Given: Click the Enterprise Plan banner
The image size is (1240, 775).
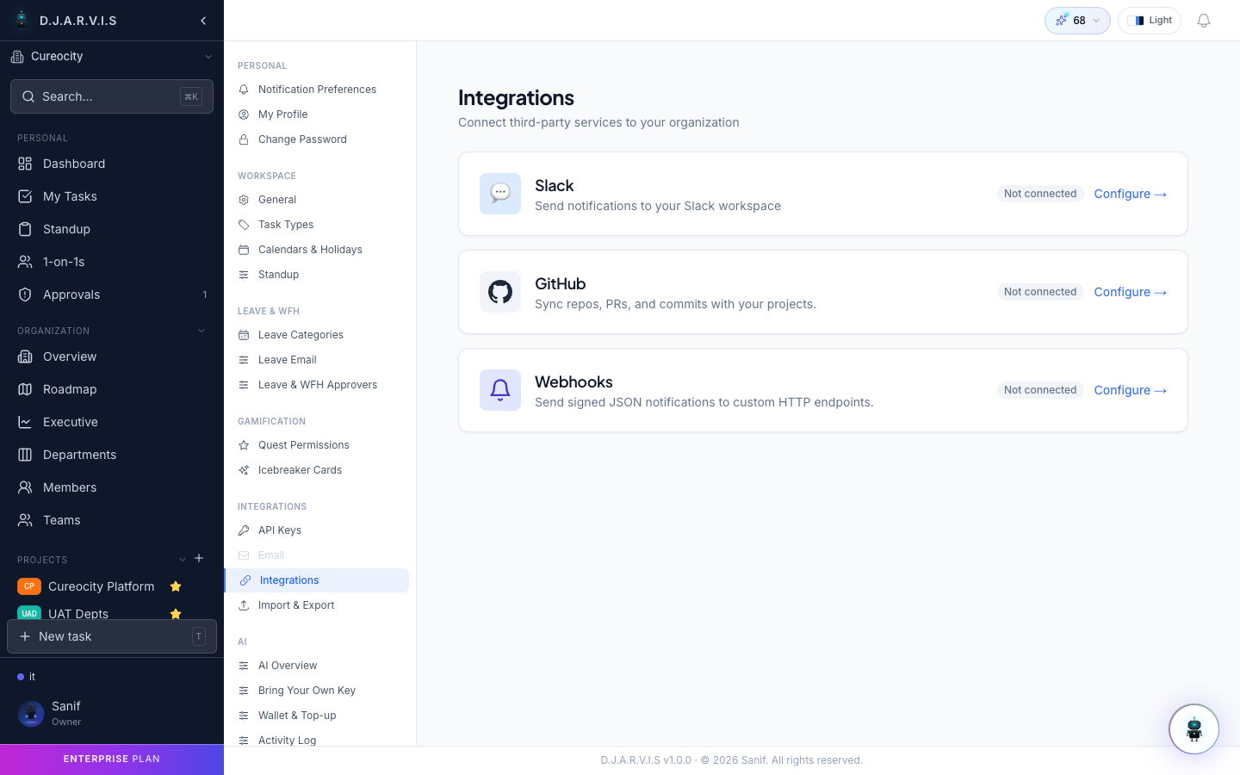Looking at the screenshot, I should tap(112, 759).
